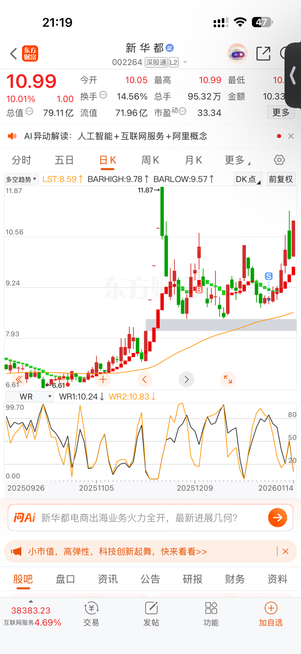Switch to the 分时 chart tab

tap(21, 160)
